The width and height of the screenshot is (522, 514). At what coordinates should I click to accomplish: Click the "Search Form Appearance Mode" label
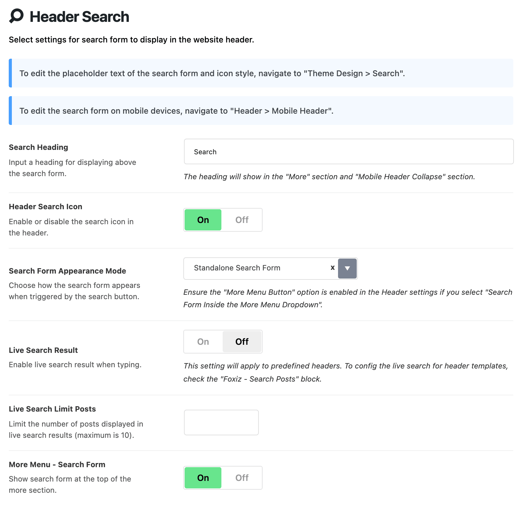pos(67,271)
